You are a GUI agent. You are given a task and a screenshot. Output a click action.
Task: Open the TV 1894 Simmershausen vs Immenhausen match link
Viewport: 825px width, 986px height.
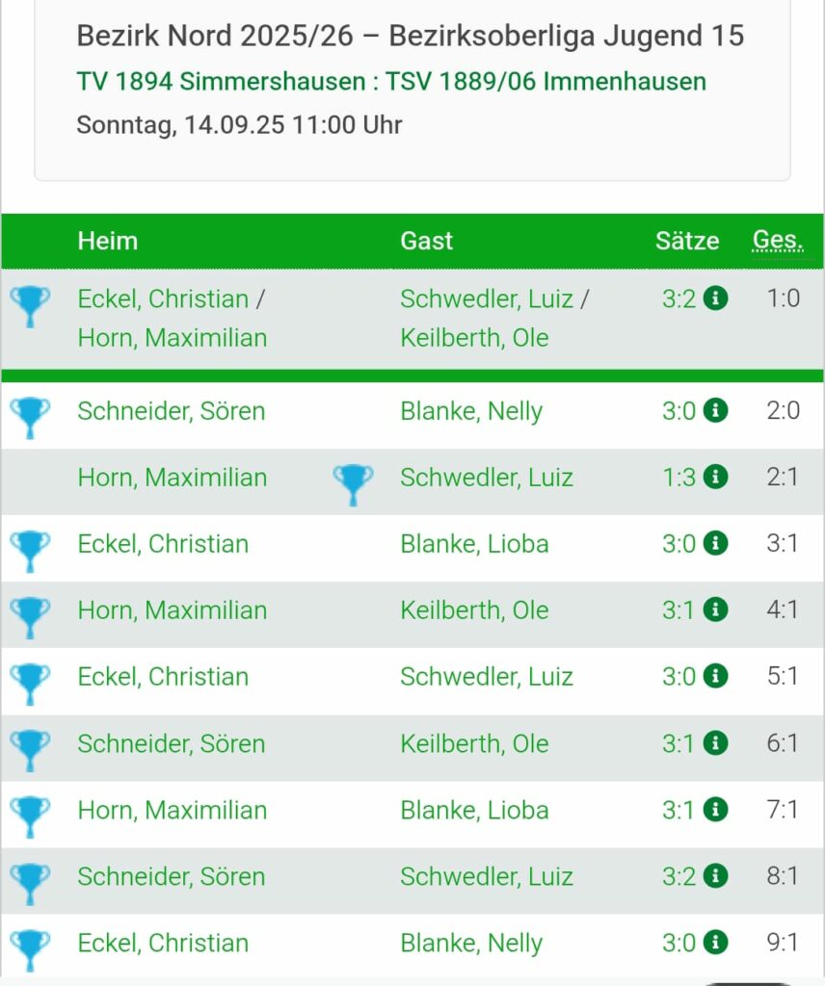(390, 82)
